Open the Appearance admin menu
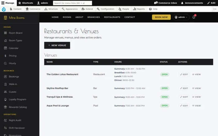 pos(70,9)
